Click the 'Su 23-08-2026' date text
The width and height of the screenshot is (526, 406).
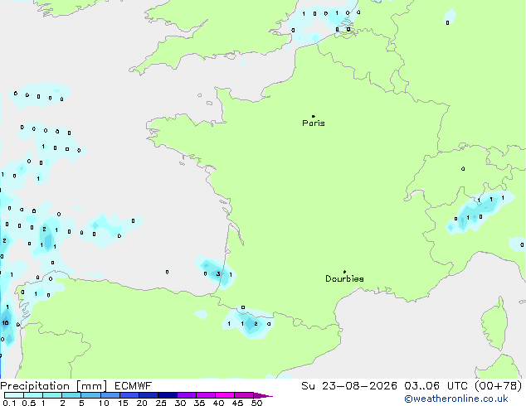coord(349,386)
